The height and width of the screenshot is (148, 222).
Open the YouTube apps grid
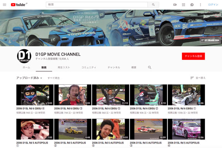[184, 5]
